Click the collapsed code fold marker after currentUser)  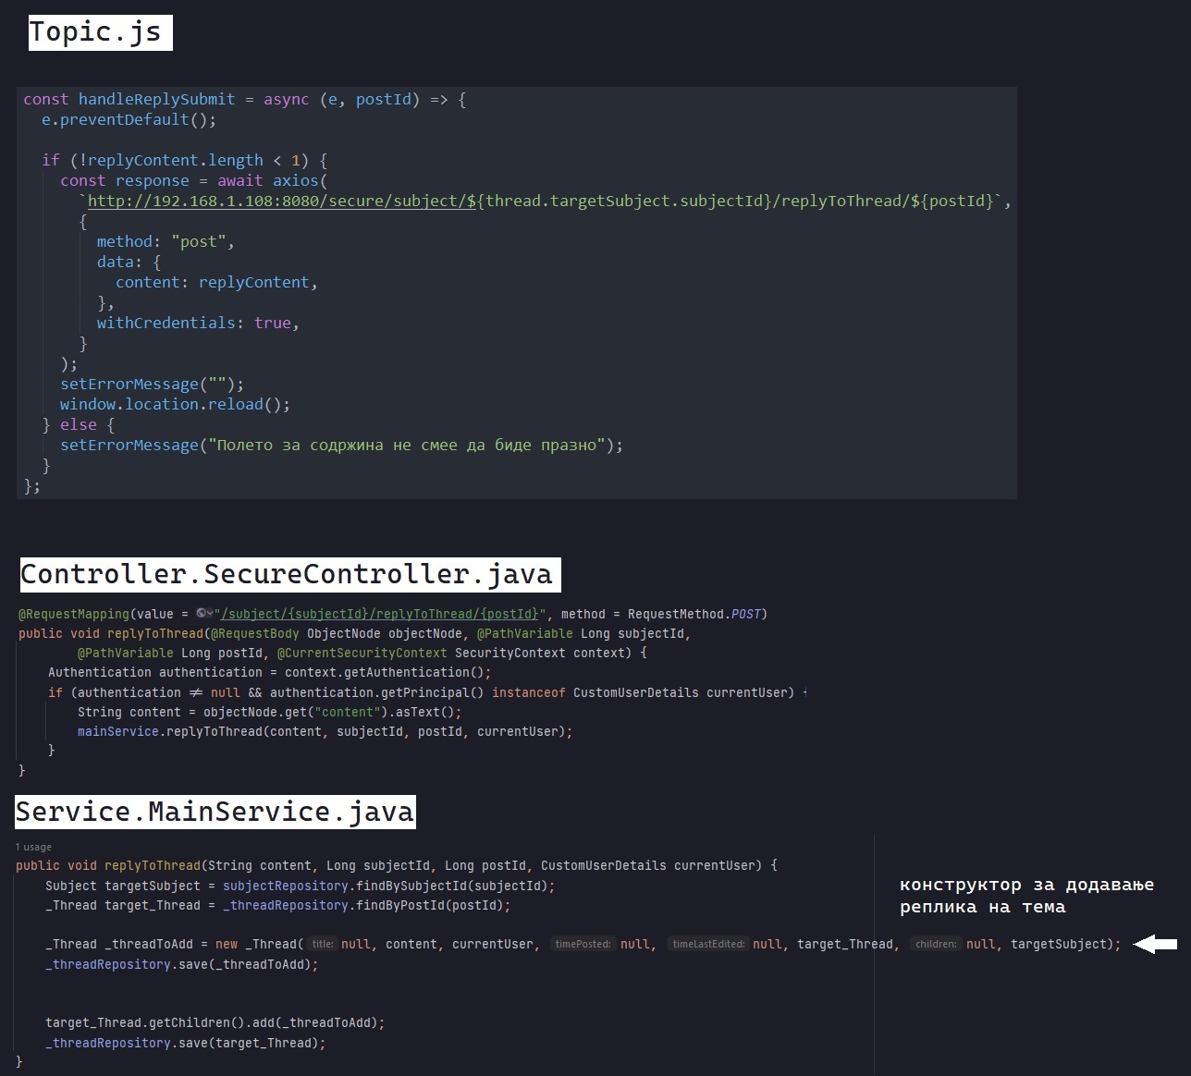click(x=804, y=692)
